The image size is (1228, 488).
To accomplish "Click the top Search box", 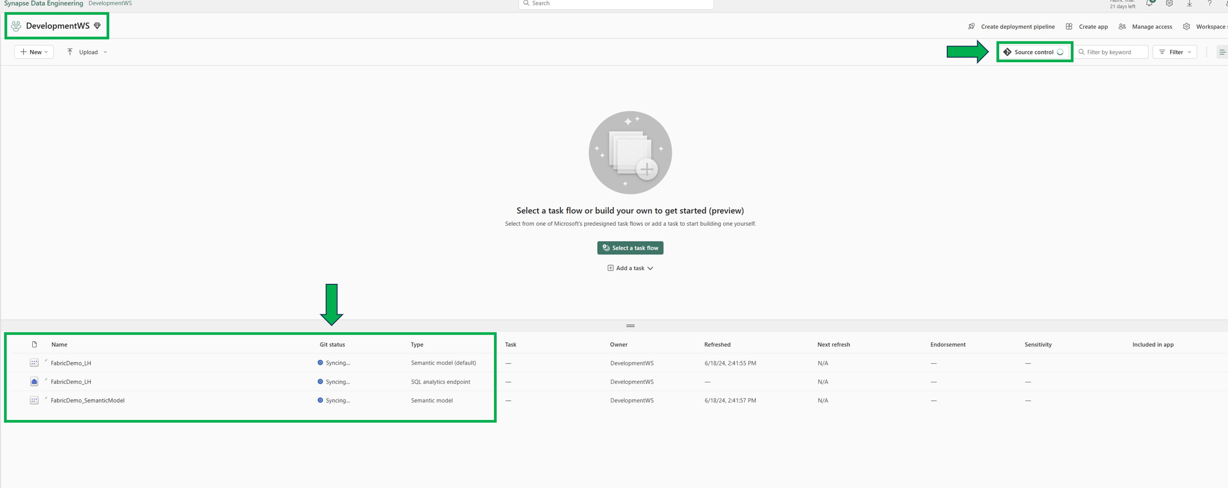I will 616,4.
